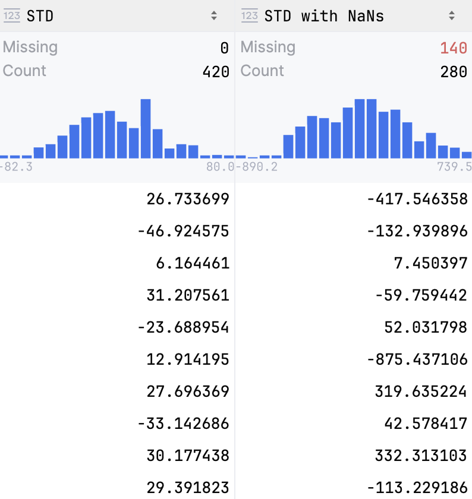The image size is (472, 499).
Task: Sort the STD column using its arrows
Action: coord(214,15)
